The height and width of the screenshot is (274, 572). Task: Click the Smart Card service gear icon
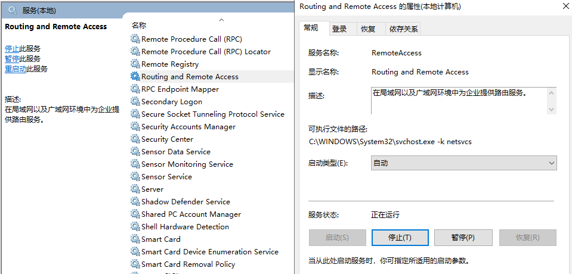click(x=135, y=239)
